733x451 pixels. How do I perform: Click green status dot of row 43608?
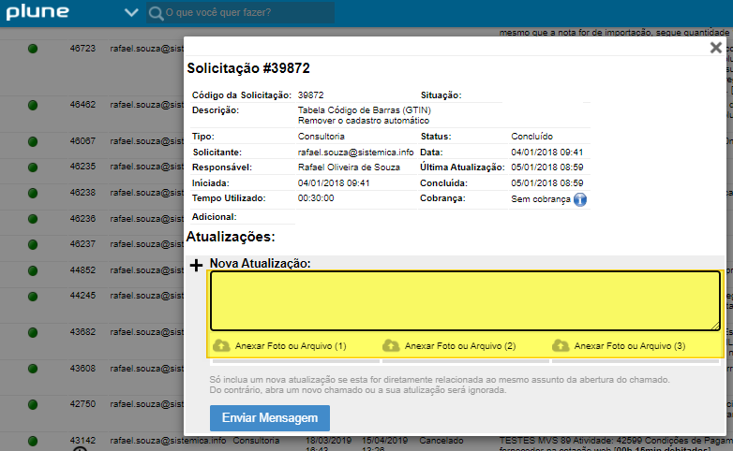click(x=33, y=369)
